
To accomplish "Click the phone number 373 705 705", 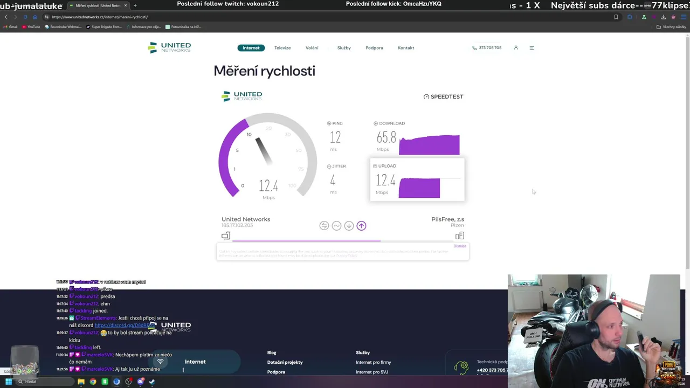I will [487, 48].
